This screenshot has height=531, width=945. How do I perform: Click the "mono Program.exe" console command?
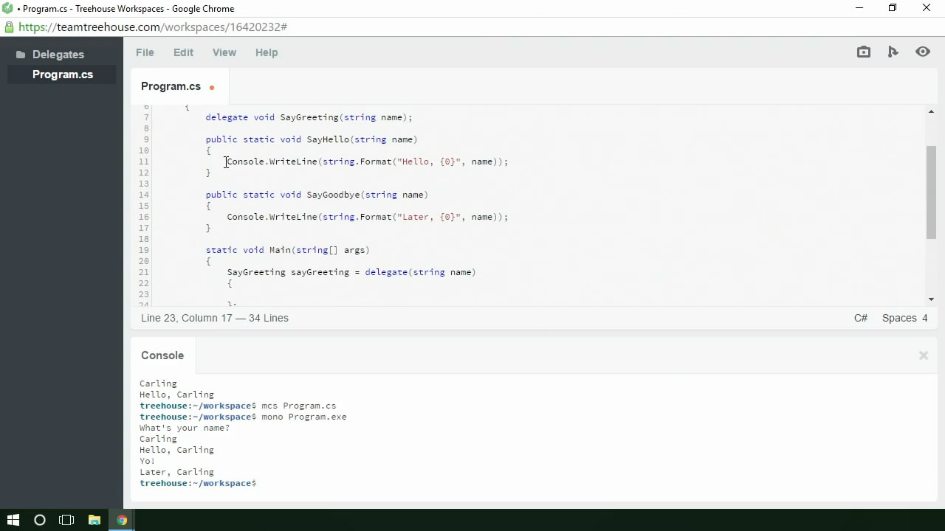[x=303, y=417]
